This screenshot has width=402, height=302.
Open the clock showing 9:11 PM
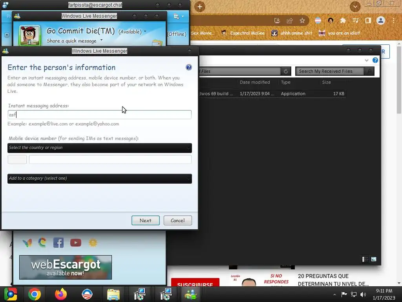384,294
